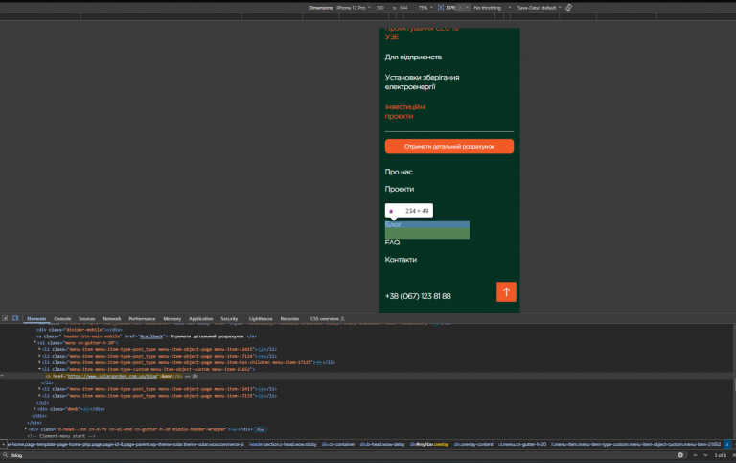Expand the li menu-item-17125 has-children node
This screenshot has height=463, width=736.
click(39, 362)
